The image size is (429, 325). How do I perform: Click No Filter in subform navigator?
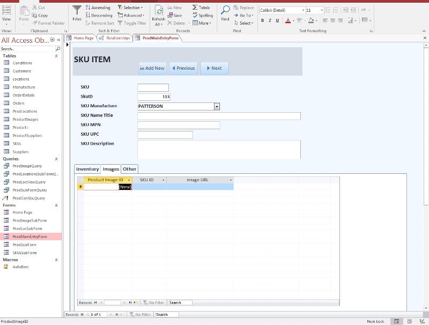pyautogui.click(x=153, y=302)
